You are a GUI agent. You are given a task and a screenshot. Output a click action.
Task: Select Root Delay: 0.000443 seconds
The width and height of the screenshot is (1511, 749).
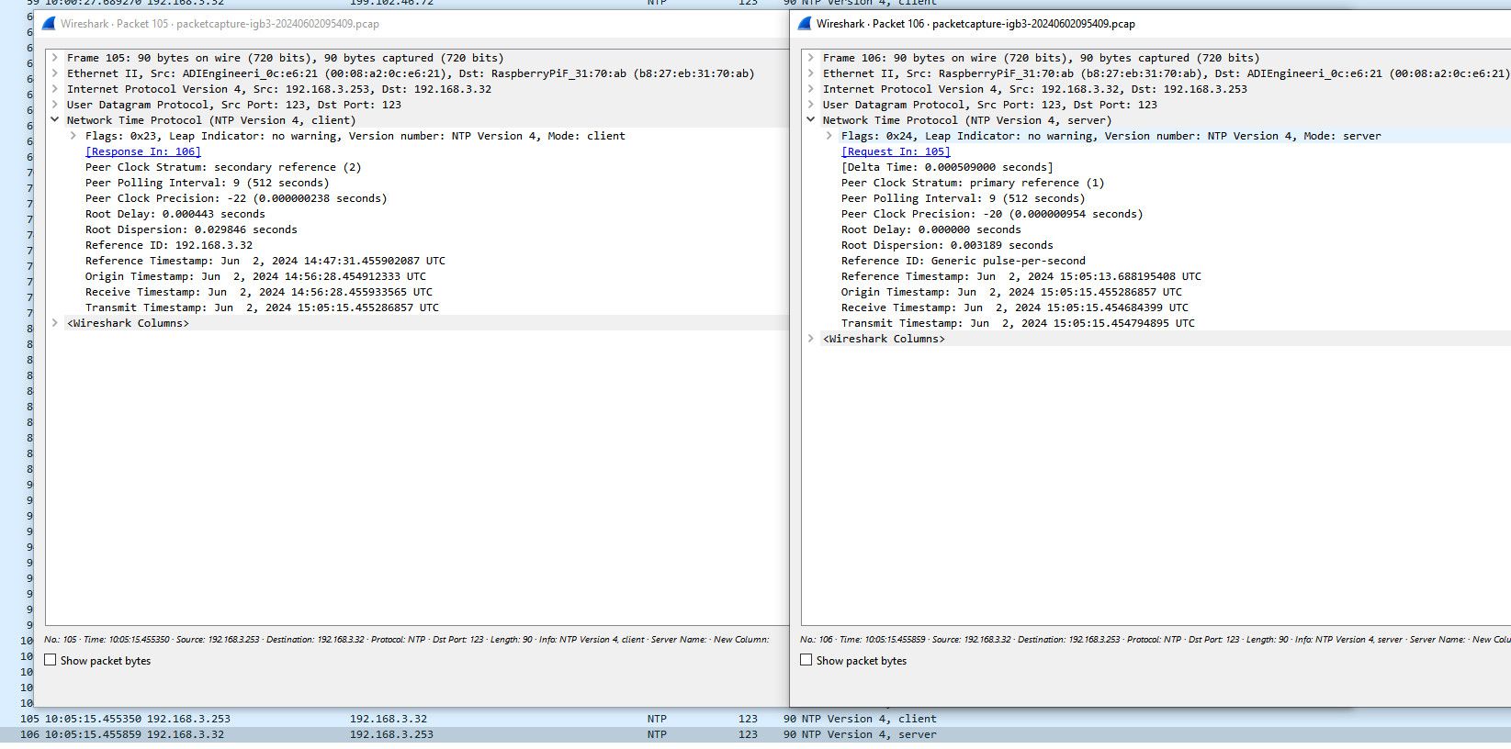(175, 214)
